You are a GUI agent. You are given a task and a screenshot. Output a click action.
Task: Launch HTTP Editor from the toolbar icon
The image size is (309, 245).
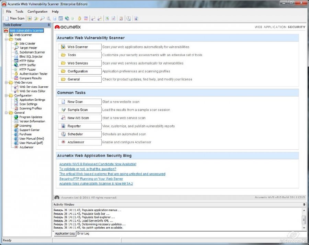pyautogui.click(x=61, y=19)
